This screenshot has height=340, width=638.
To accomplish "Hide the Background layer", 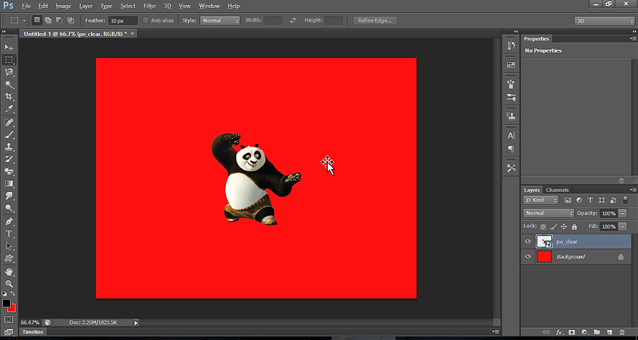I will (x=528, y=256).
